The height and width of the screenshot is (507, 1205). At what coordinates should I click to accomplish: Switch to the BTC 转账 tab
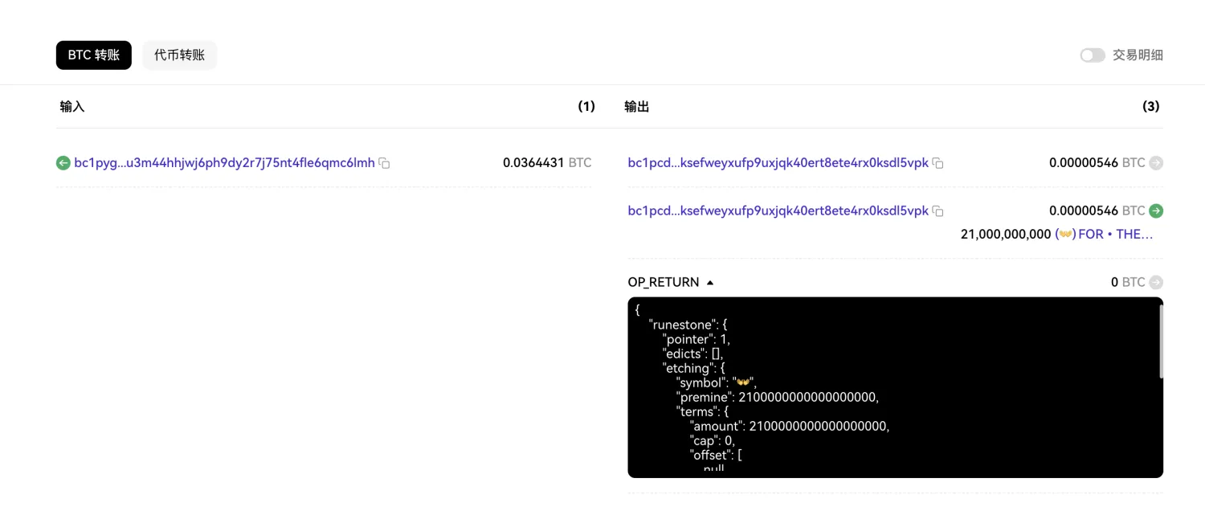(x=94, y=55)
